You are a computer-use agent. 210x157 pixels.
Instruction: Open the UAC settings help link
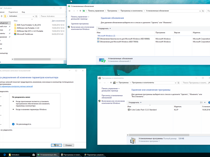click(x=16, y=86)
